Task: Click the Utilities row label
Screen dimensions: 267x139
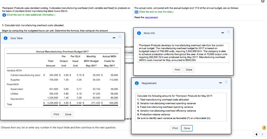Action: 14,94
